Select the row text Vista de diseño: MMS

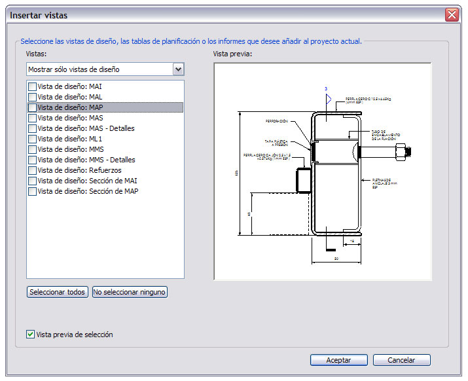tap(71, 149)
